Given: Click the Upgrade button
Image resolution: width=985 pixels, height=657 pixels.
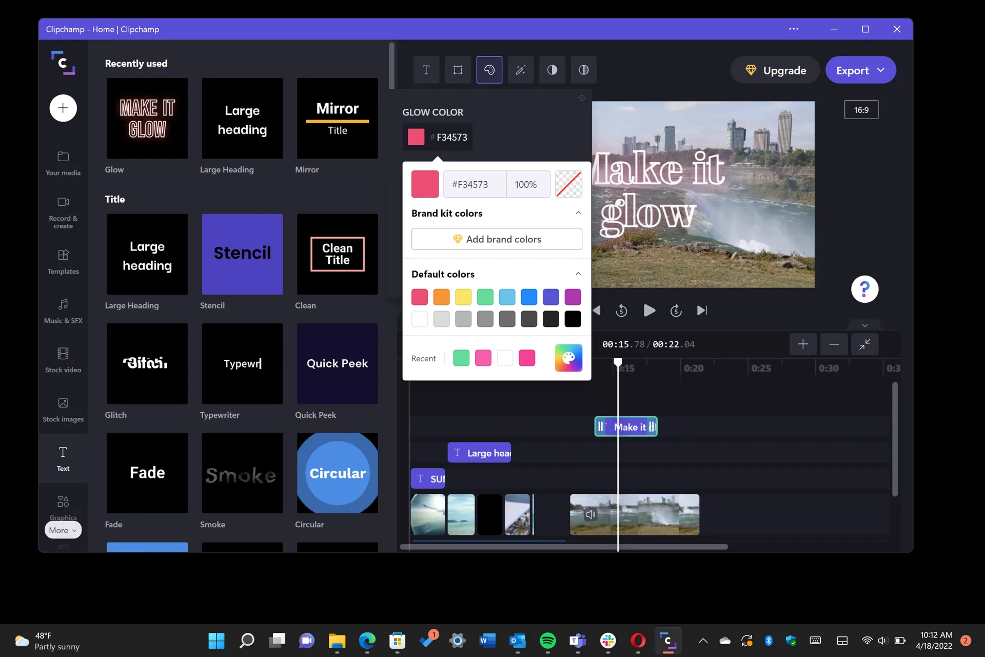Looking at the screenshot, I should pos(775,70).
